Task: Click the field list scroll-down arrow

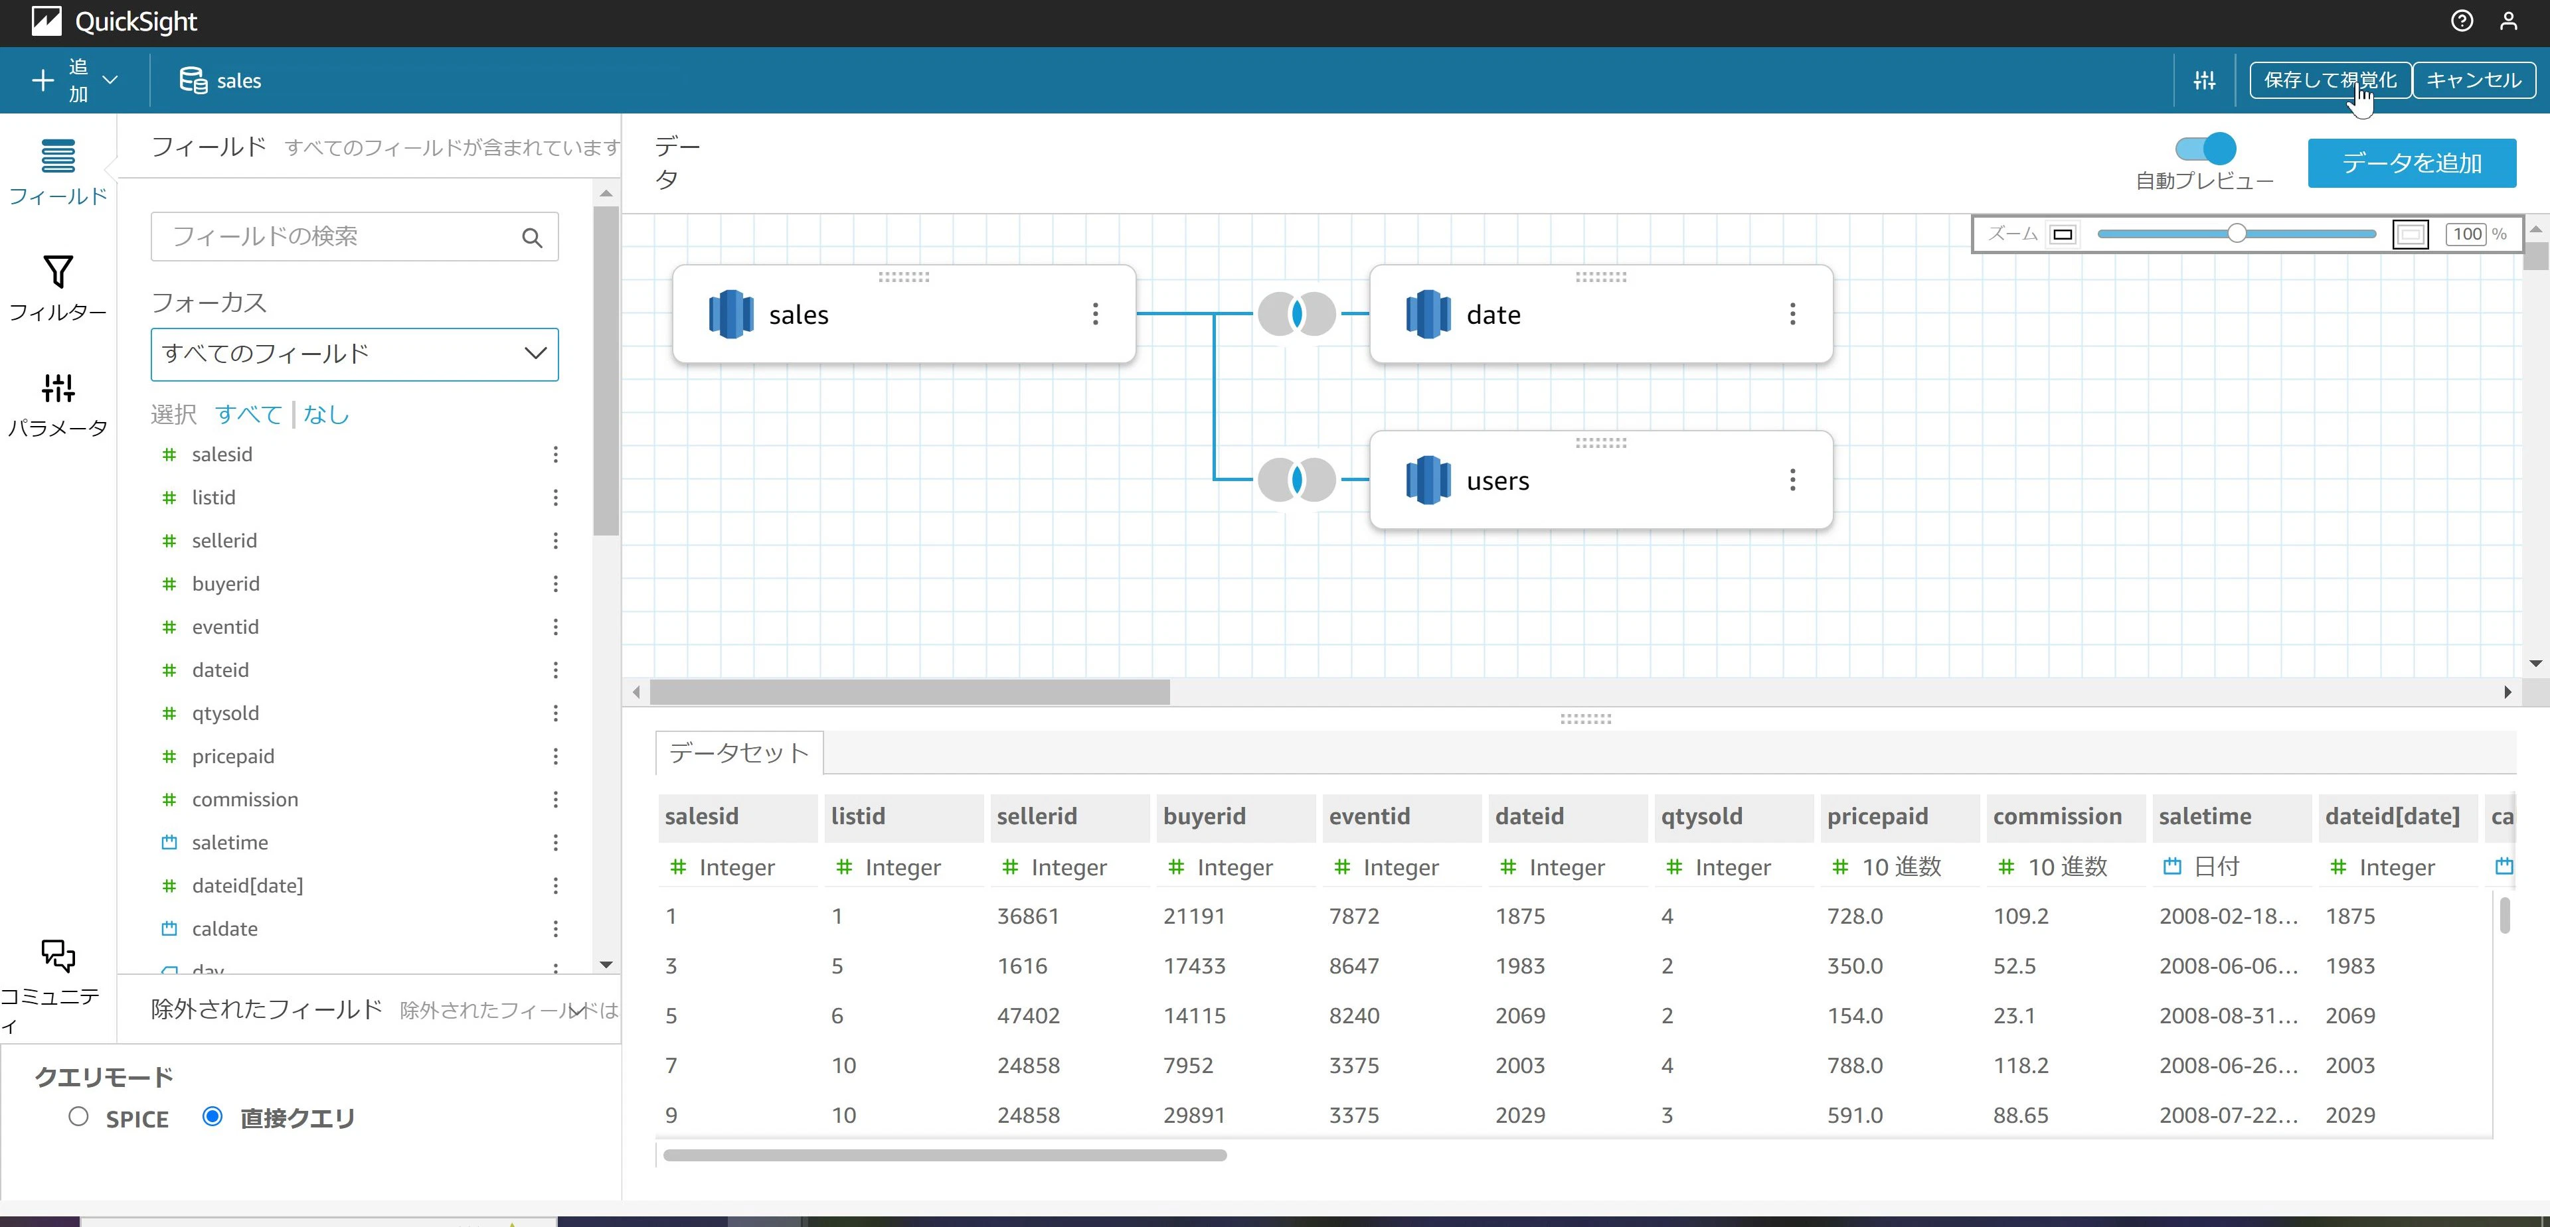Action: tap(606, 964)
